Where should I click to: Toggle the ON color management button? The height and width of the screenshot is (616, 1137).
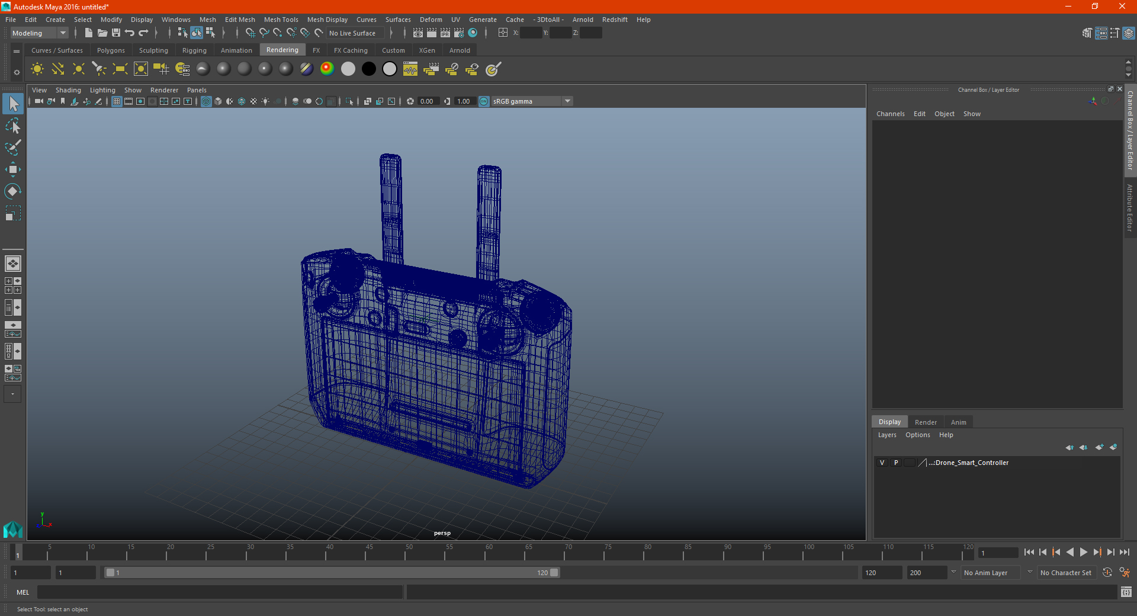pyautogui.click(x=484, y=101)
